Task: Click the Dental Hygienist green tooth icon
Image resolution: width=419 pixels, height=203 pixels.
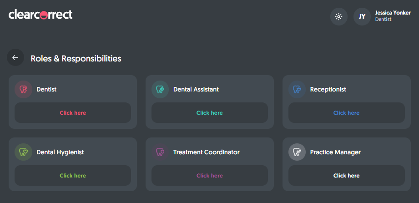Action: (23, 152)
